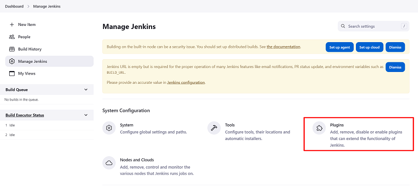418x194 pixels.
Task: Dismiss the Jenkins URL empty warning
Action: pos(395,67)
